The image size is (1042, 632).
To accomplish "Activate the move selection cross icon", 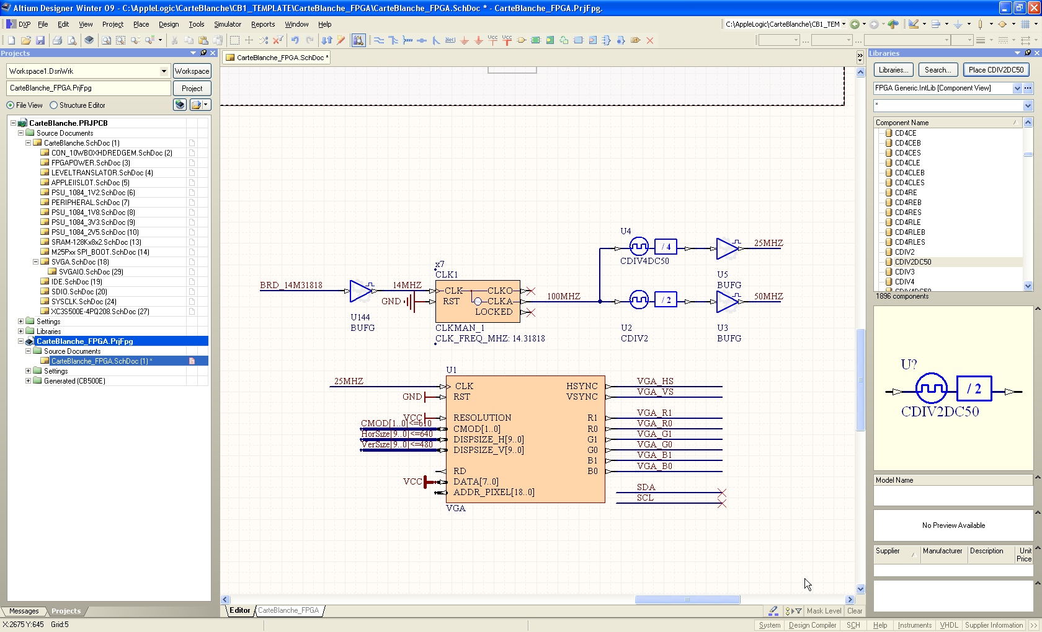I will (249, 40).
